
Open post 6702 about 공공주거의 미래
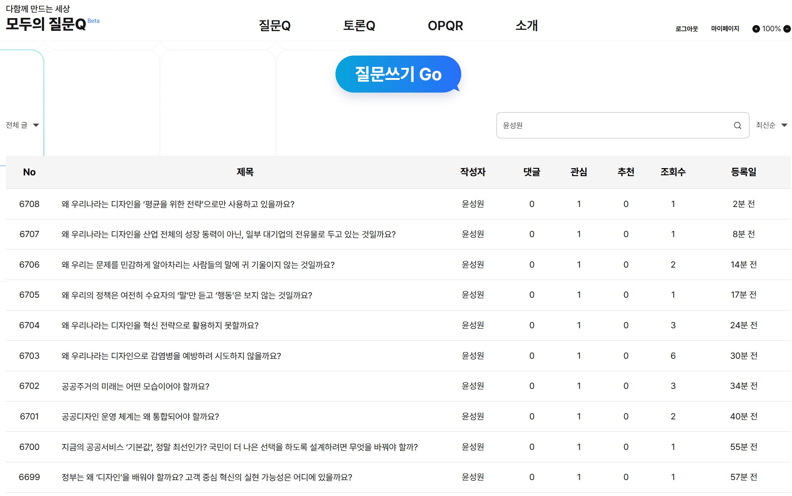(x=135, y=386)
